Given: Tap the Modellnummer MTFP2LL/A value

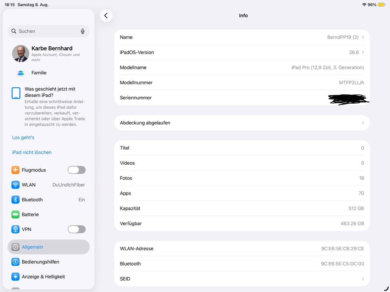Looking at the screenshot, I should click(x=351, y=83).
